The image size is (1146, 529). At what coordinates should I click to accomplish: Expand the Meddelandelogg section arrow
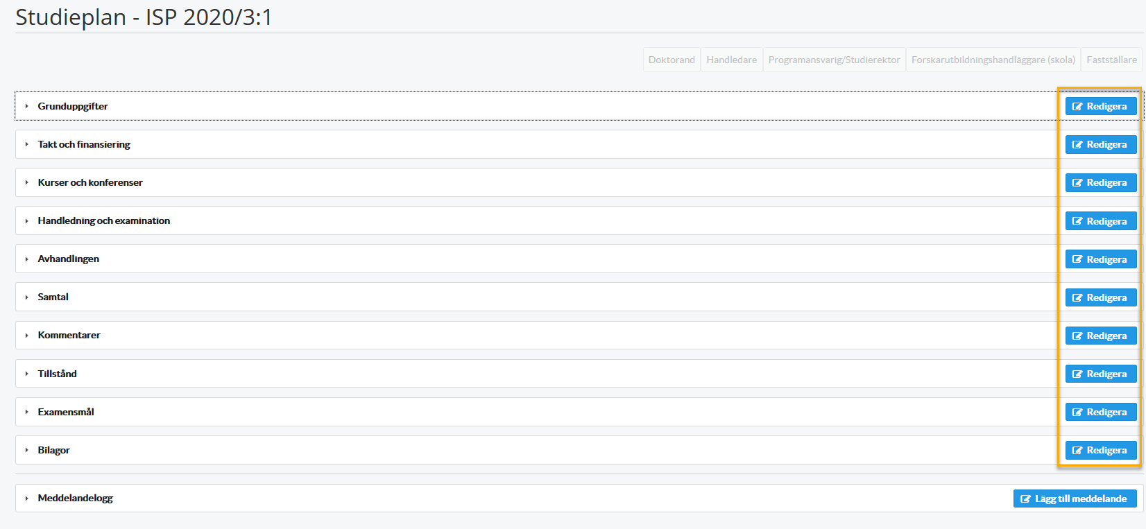point(26,498)
